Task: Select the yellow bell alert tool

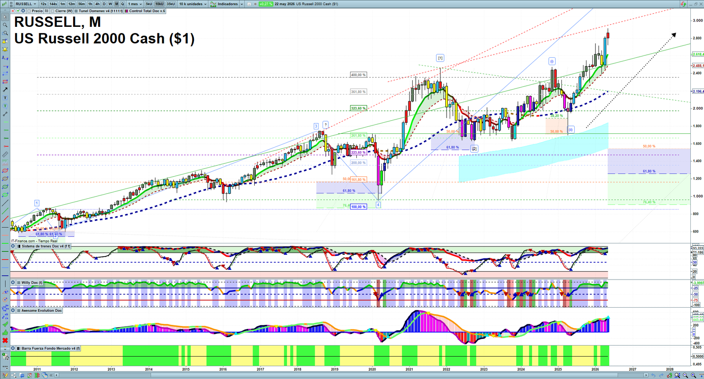Action: pos(5,49)
